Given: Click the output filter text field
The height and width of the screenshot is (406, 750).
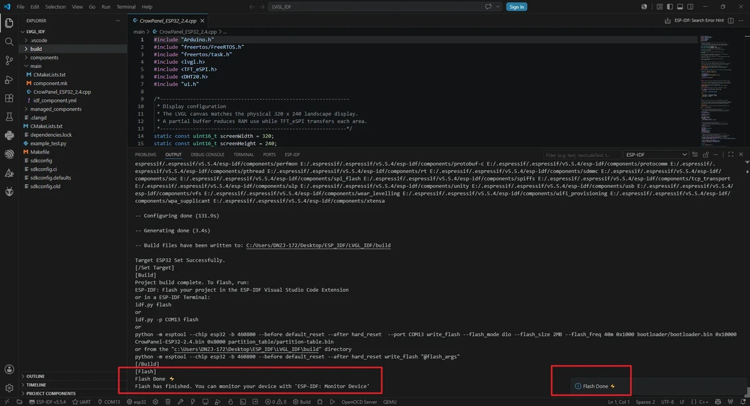Looking at the screenshot, I should click(581, 154).
